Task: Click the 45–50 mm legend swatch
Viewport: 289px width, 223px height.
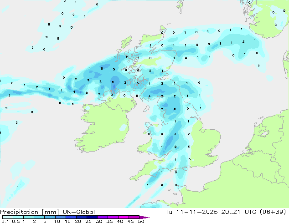Action: [134, 217]
